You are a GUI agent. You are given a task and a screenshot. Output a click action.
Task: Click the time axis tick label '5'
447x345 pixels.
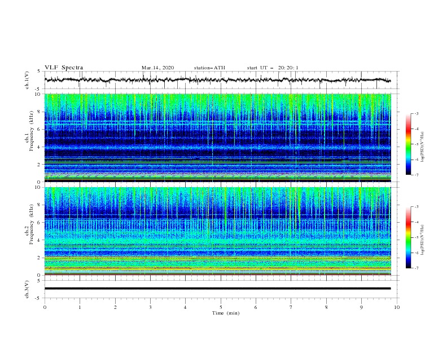(x=221, y=307)
